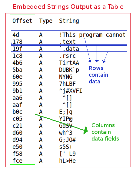136x171 pixels.
Task: Click the offset fce cell
Action: point(17,161)
